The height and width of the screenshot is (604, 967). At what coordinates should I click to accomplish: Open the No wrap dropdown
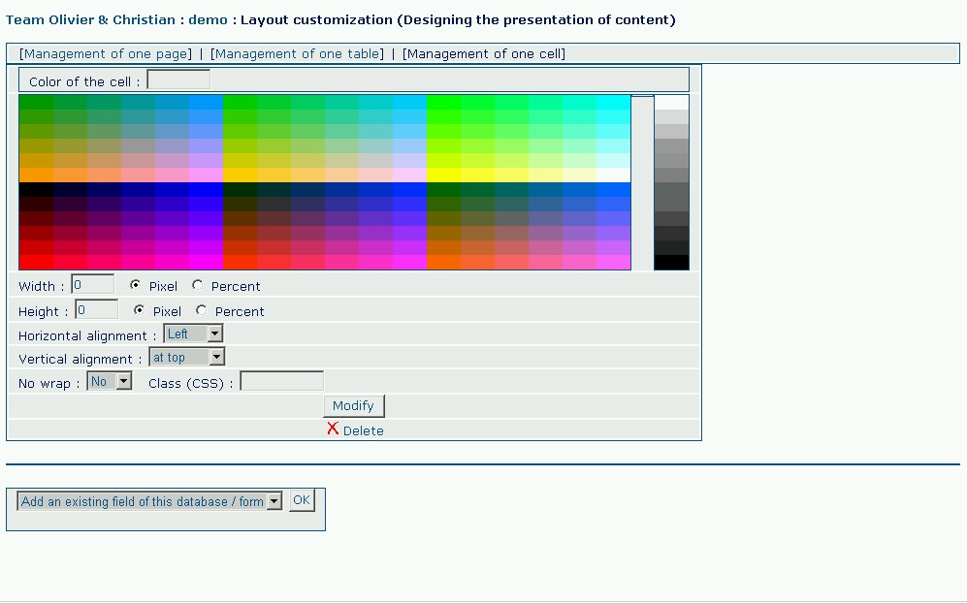[x=110, y=381]
